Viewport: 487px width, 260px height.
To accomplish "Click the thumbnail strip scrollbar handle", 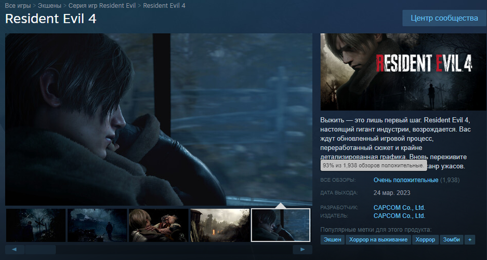I will [41, 250].
